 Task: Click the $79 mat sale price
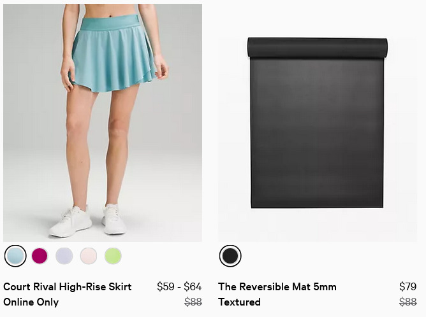pyautogui.click(x=408, y=286)
